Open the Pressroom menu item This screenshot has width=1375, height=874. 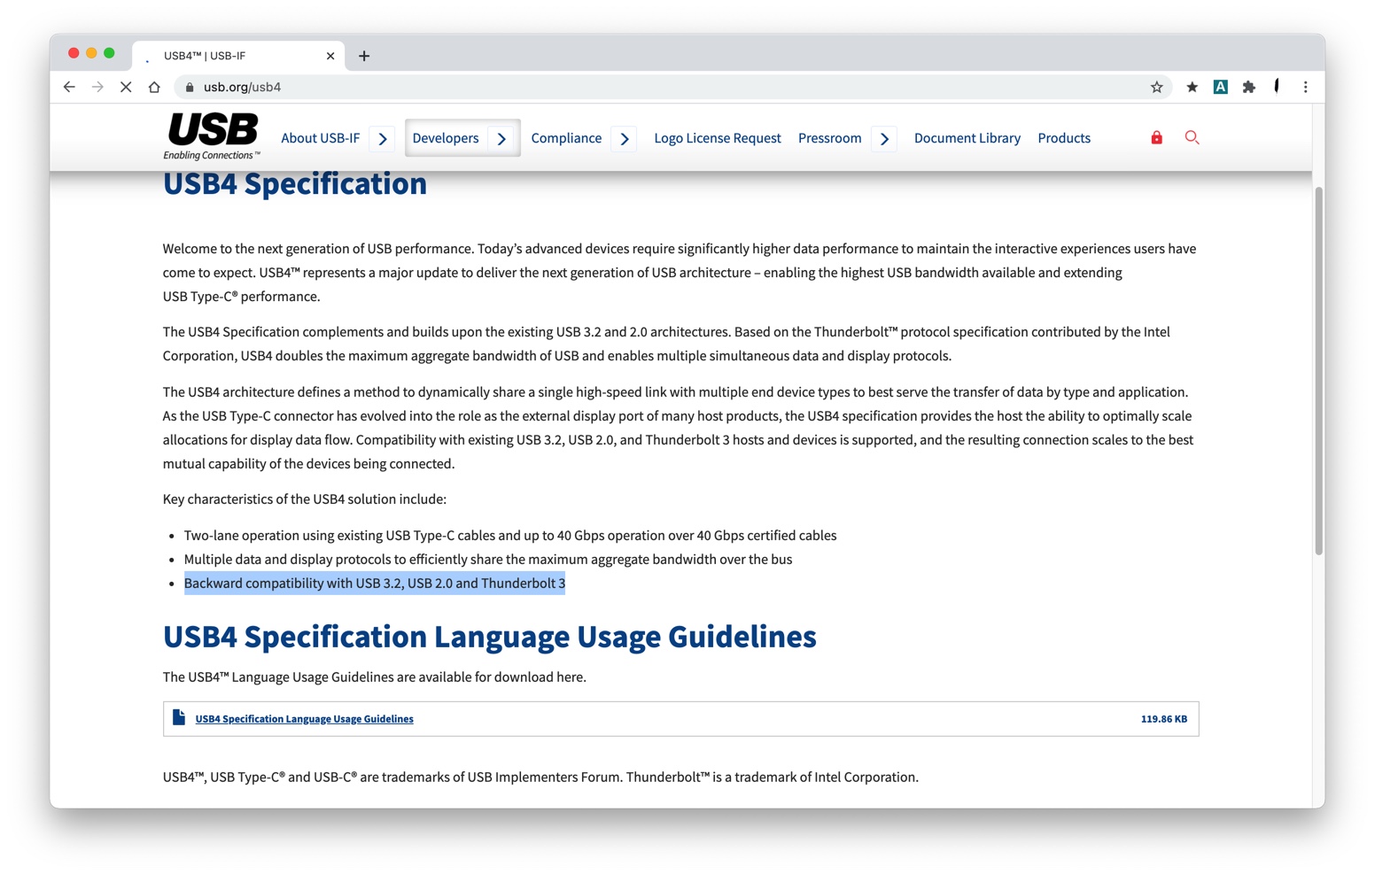(x=829, y=138)
